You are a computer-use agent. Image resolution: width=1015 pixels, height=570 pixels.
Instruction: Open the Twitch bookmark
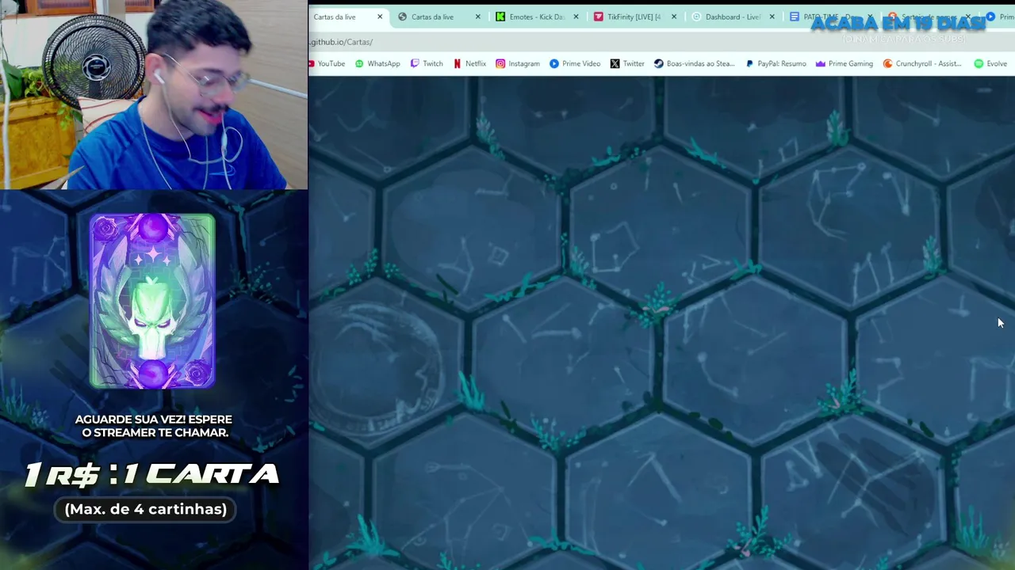coord(427,63)
